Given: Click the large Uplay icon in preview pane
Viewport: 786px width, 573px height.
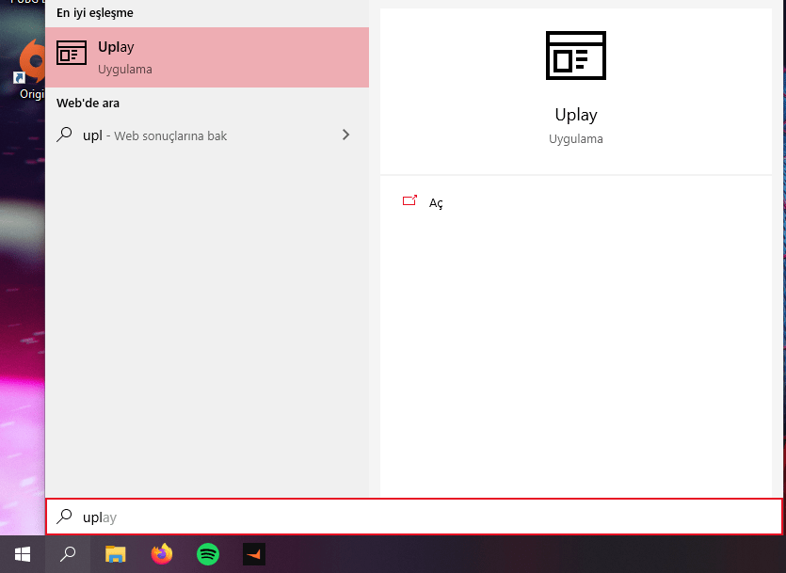Looking at the screenshot, I should click(575, 56).
